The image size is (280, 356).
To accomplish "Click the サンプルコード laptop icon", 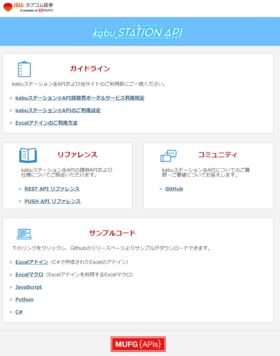I will coord(24,234).
